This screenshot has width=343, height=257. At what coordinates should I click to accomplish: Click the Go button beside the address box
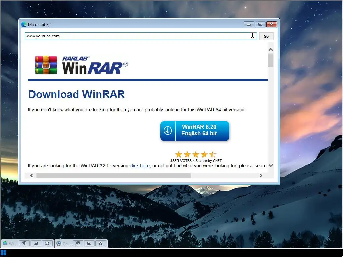266,36
